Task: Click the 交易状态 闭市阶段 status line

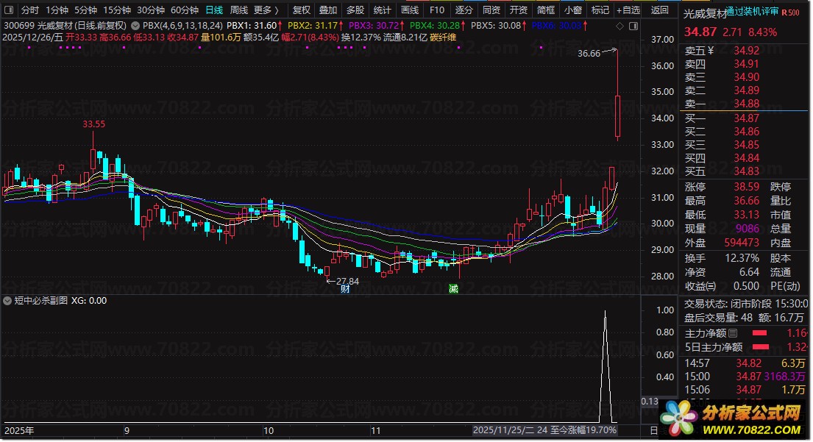Action: coord(745,304)
